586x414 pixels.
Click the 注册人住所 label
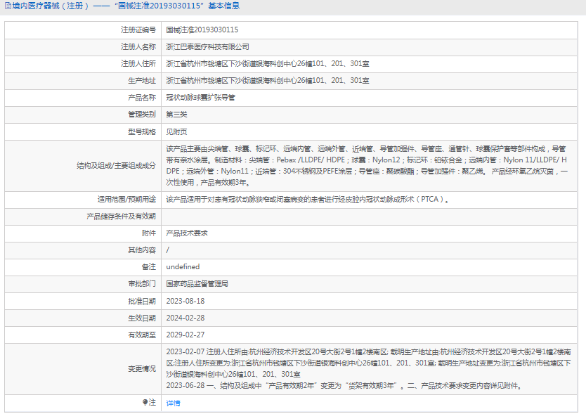point(138,63)
